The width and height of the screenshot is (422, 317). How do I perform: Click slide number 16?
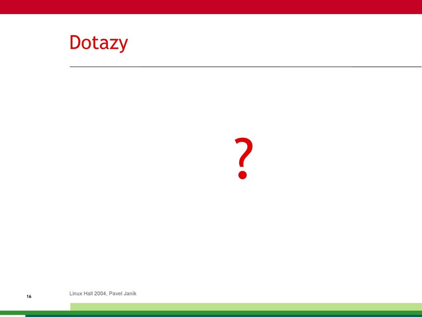pos(29,296)
